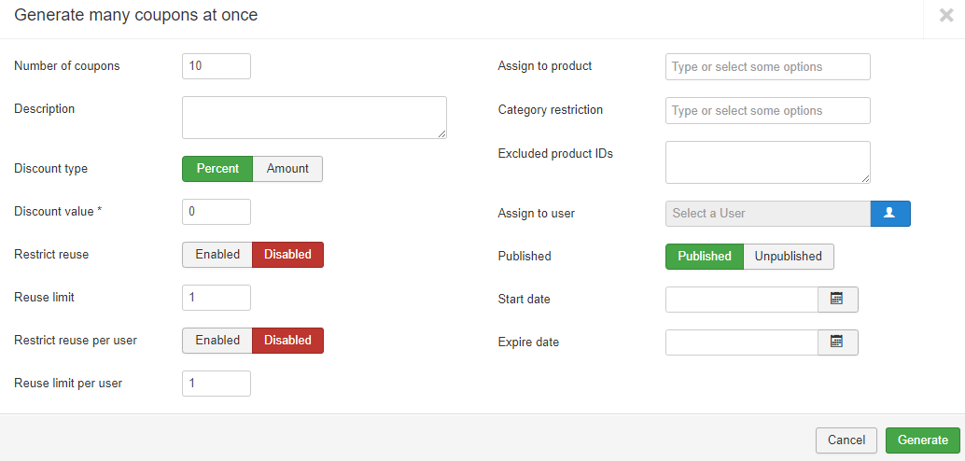Screen dimensions: 965x461
Task: Select the Published status option
Action: pos(705,257)
